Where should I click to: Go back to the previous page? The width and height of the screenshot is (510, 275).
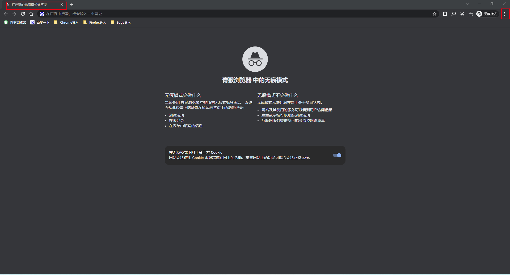pyautogui.click(x=6, y=14)
